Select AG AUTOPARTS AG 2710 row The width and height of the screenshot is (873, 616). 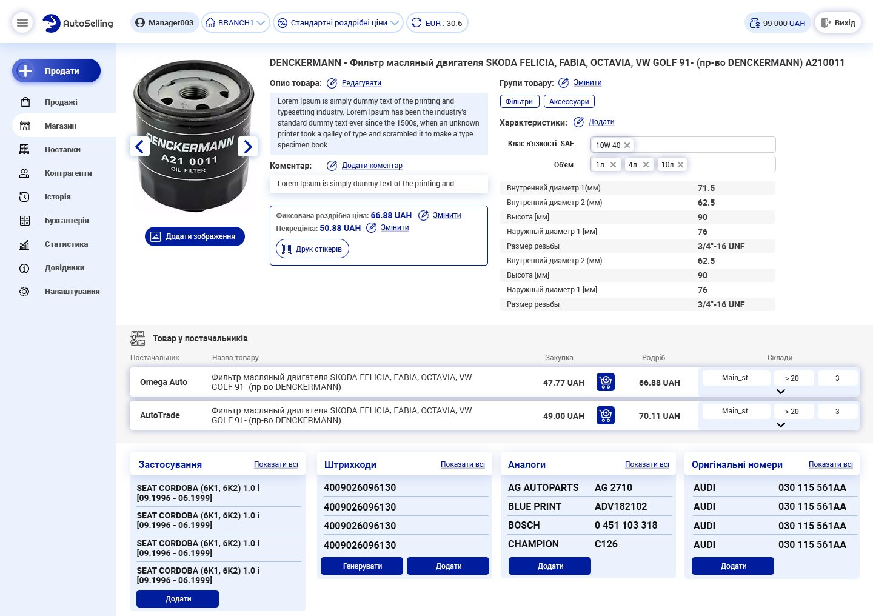pyautogui.click(x=589, y=487)
